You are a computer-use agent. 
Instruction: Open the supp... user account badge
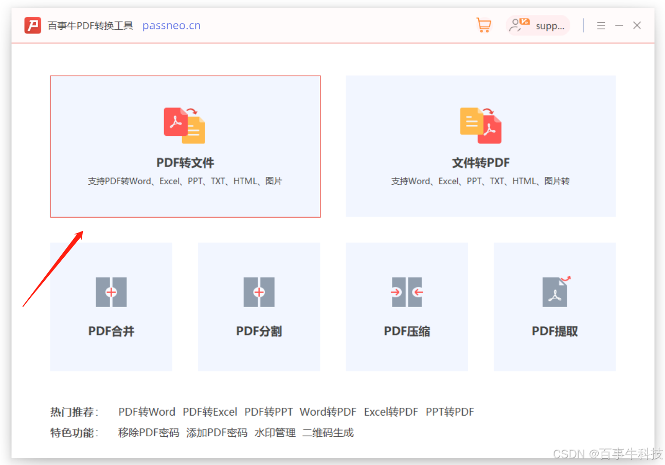(538, 26)
